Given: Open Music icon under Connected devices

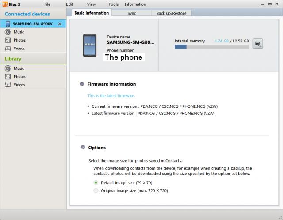Looking at the screenshot, I should click(8, 32).
